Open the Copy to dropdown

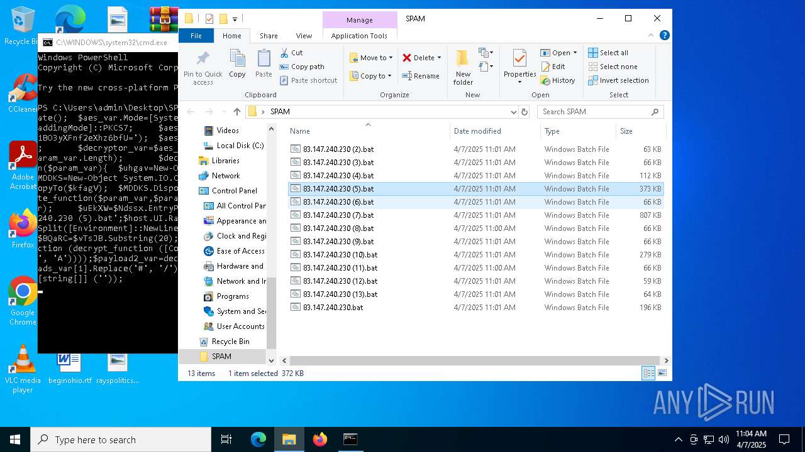(x=371, y=76)
